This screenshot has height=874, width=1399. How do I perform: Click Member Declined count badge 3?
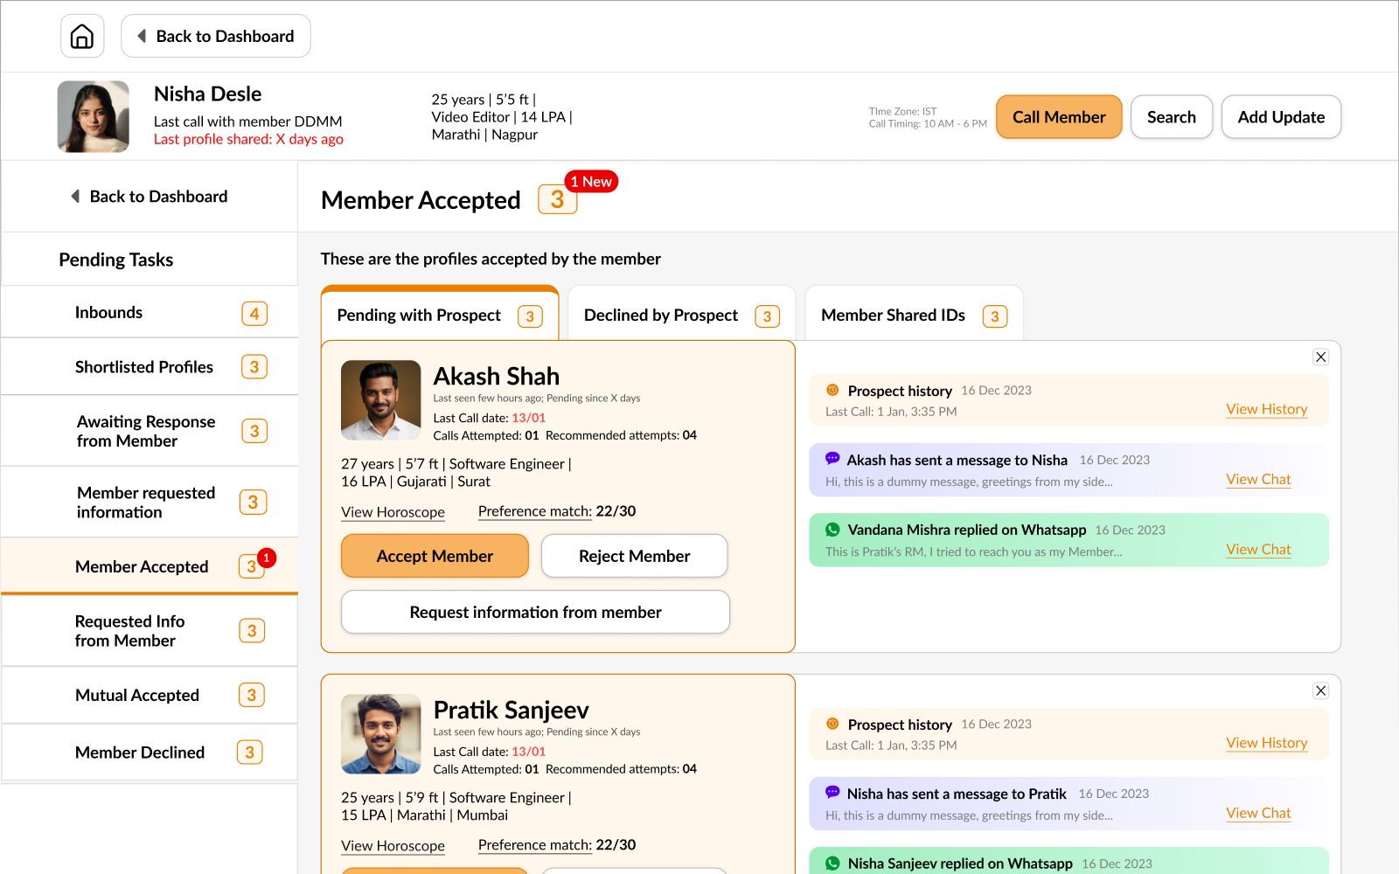(x=250, y=753)
